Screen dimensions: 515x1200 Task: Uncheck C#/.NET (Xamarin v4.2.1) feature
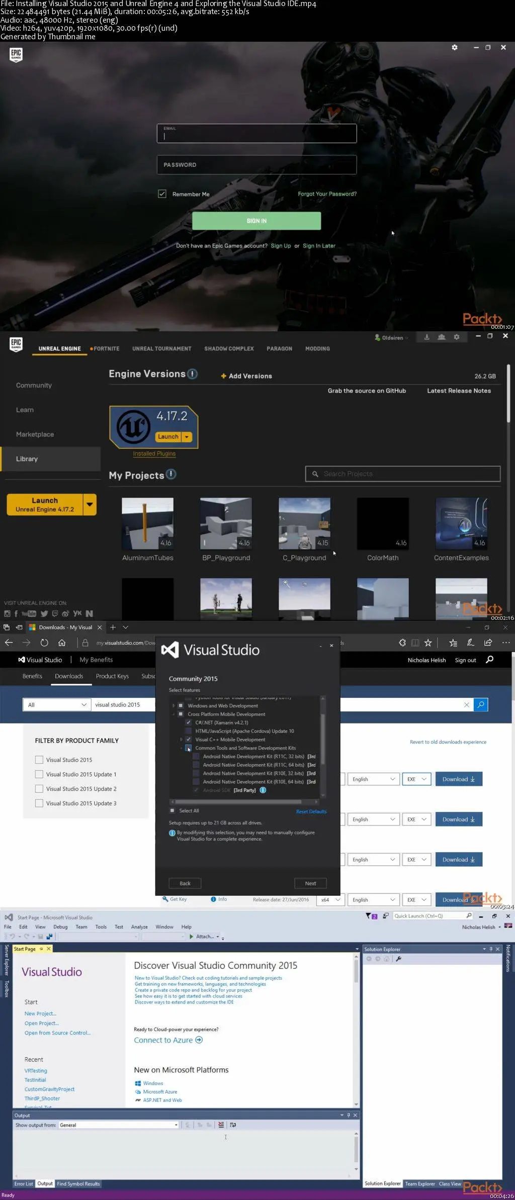[x=189, y=722]
